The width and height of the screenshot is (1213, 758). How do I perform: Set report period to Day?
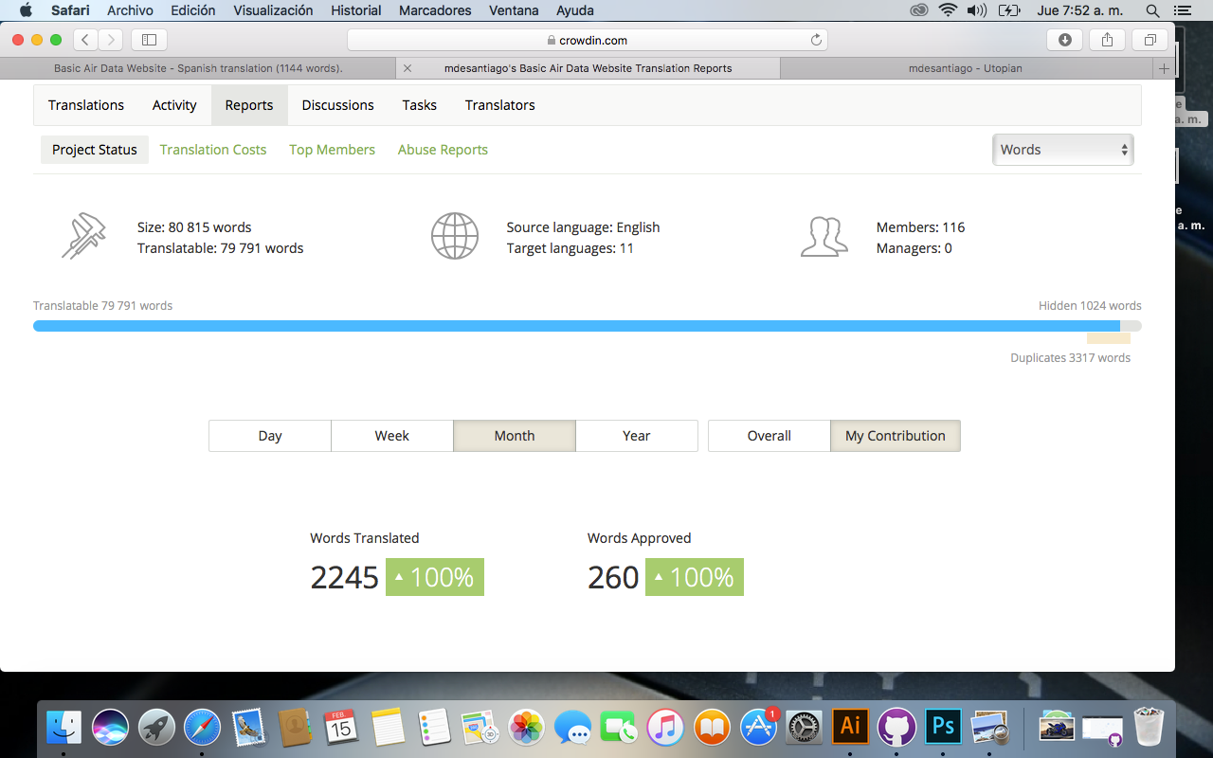[x=270, y=436]
